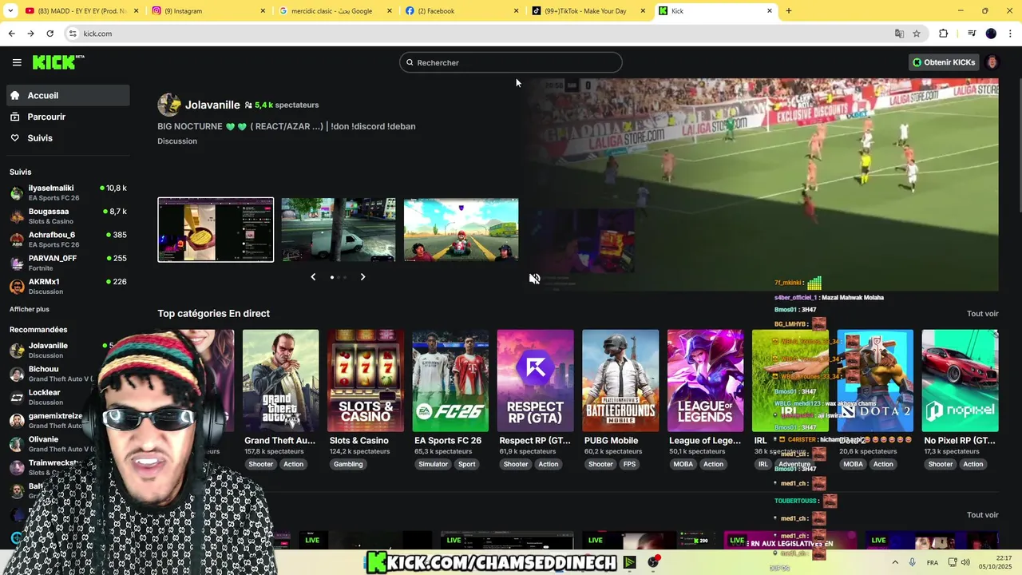Viewport: 1022px width, 575px height.
Task: Switch to Facebook browser tab
Action: click(x=461, y=11)
